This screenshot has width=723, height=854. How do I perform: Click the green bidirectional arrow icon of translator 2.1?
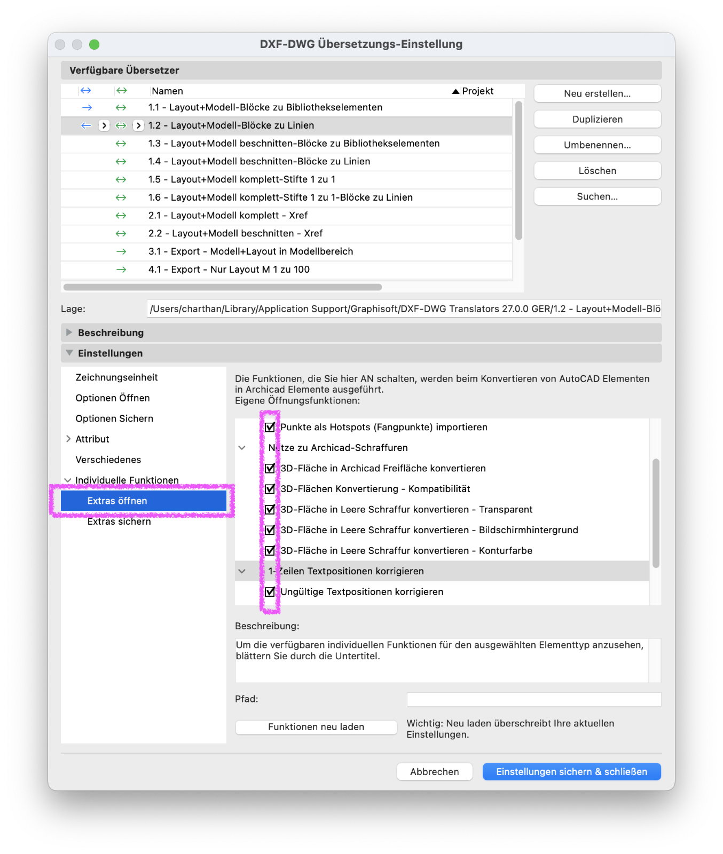pos(121,216)
